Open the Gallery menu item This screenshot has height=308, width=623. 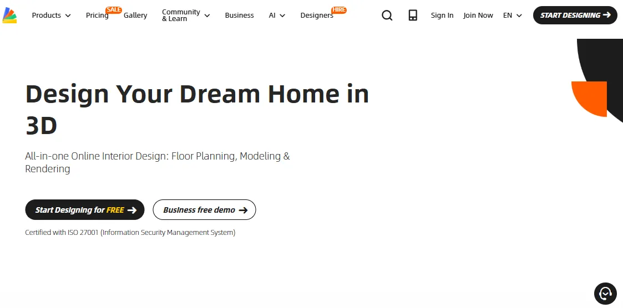[x=135, y=16]
